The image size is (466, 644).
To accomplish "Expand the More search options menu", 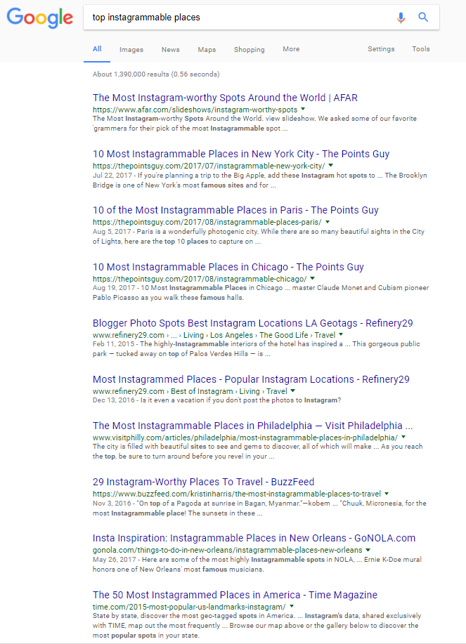I will pos(291,49).
